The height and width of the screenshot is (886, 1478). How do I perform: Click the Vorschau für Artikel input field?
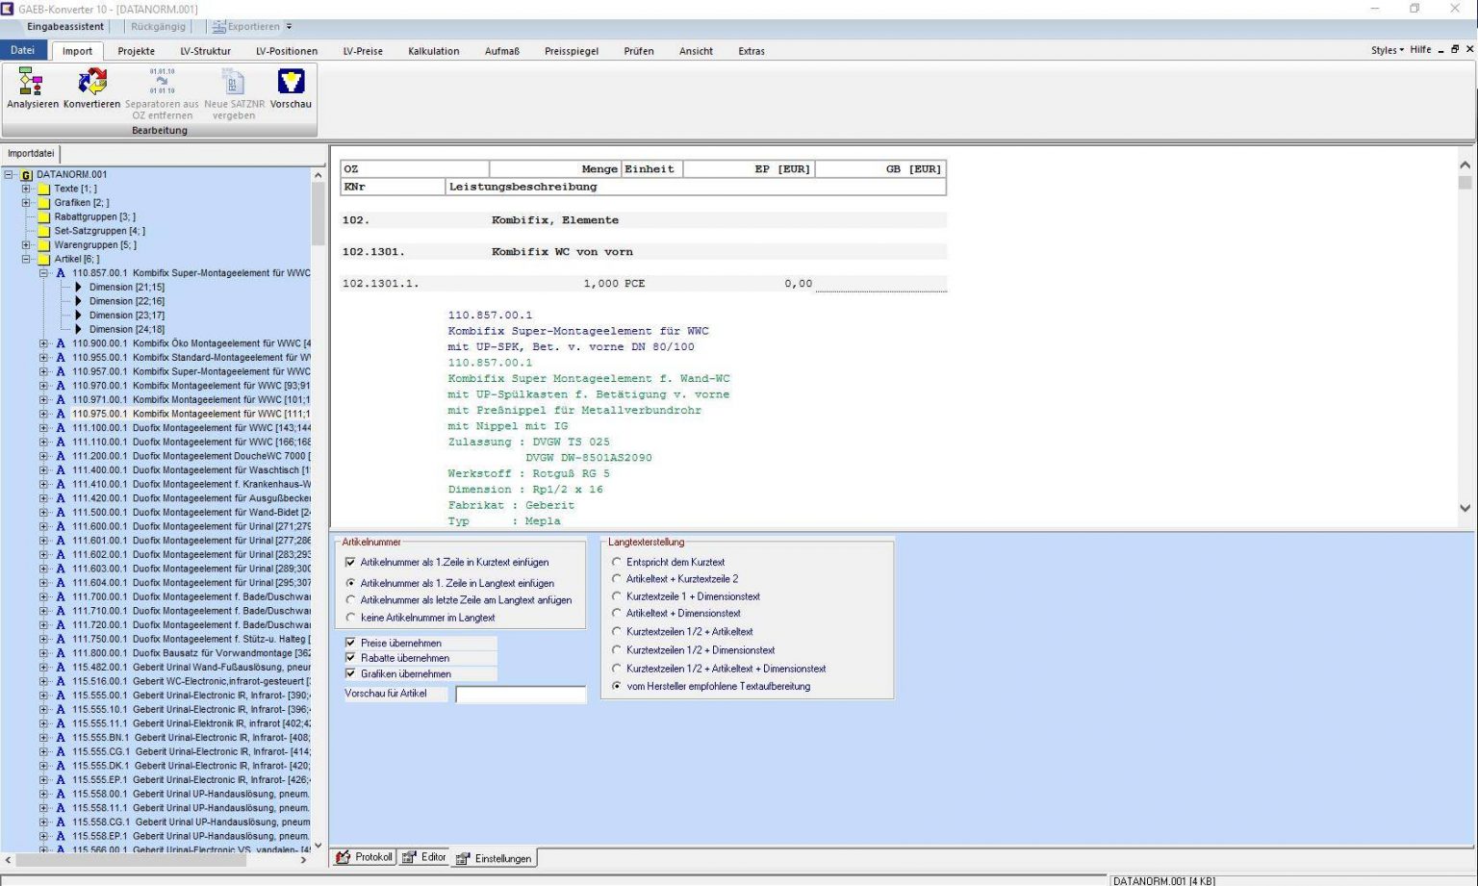[x=521, y=695]
